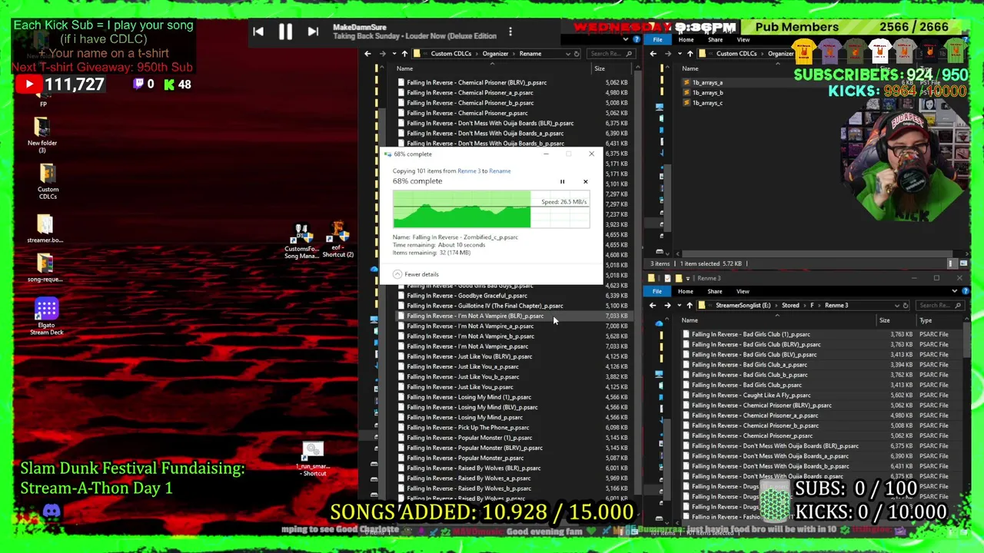Go back in the Rename explorer window
Viewport: 984px width, 553px height.
367,54
